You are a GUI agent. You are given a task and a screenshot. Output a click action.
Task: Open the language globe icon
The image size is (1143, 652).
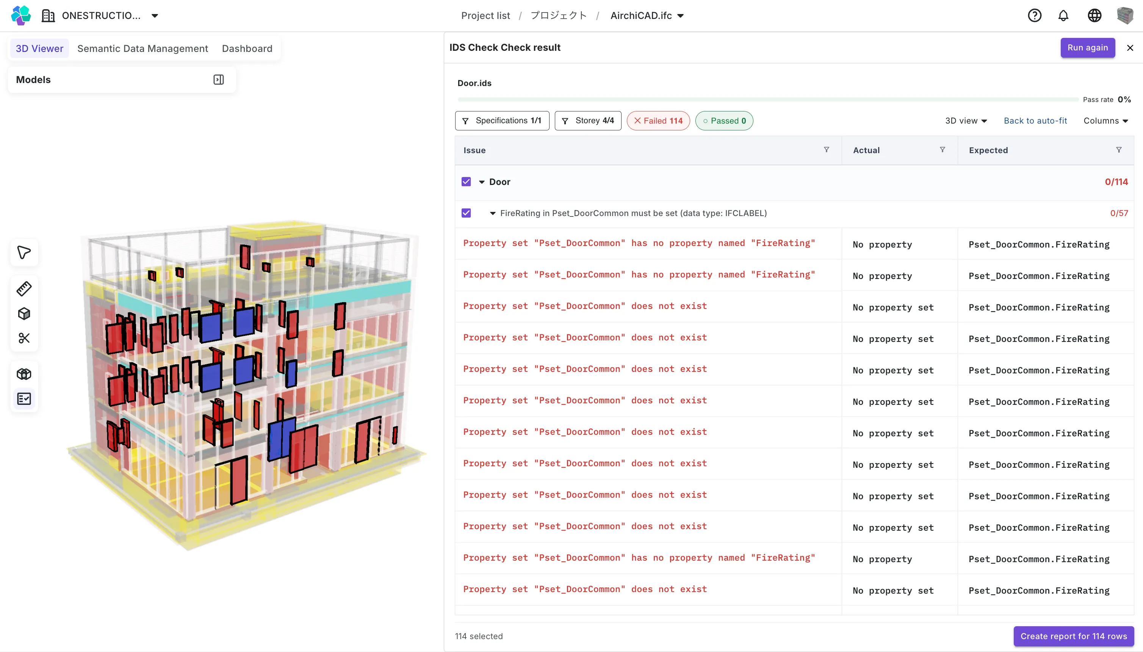[x=1094, y=16]
